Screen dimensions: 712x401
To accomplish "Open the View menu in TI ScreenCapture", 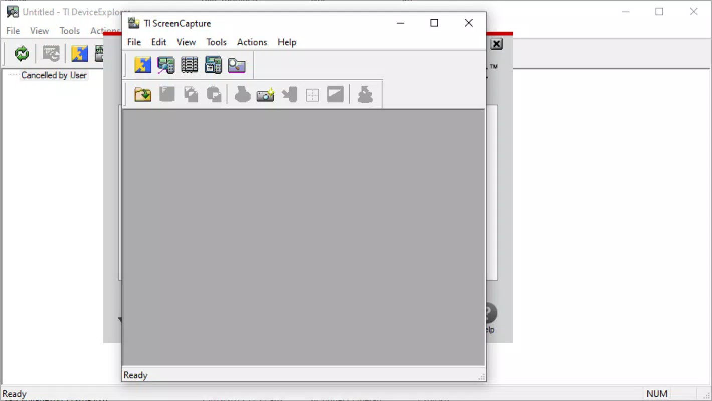I will [x=186, y=42].
